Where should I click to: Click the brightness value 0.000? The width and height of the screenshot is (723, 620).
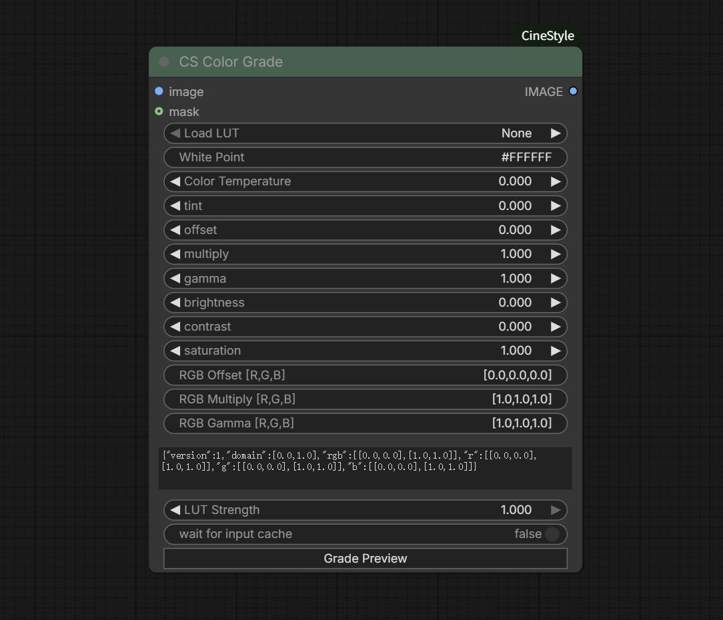coord(515,303)
